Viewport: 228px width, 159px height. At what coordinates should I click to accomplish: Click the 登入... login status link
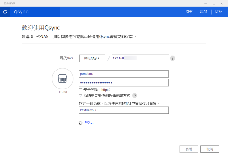coord(89,123)
